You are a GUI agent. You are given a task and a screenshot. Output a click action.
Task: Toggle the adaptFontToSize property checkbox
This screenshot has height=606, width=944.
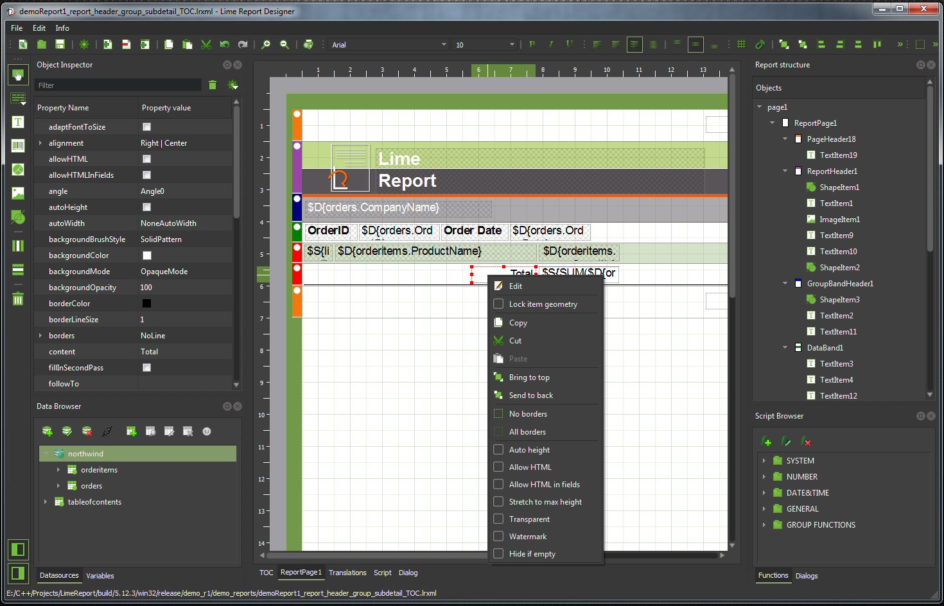coord(146,127)
